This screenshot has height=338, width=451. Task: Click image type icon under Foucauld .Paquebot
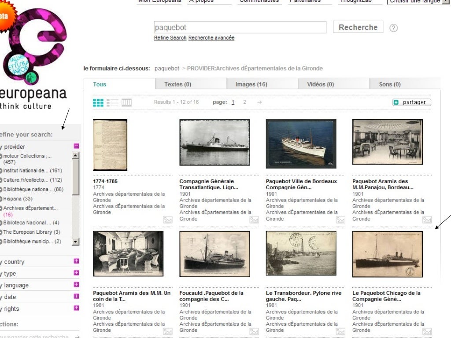pyautogui.click(x=254, y=332)
